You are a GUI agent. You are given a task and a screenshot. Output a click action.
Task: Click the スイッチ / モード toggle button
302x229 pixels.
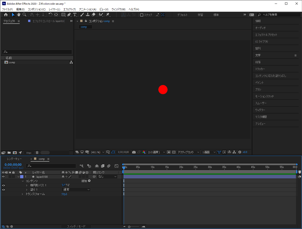76,227
